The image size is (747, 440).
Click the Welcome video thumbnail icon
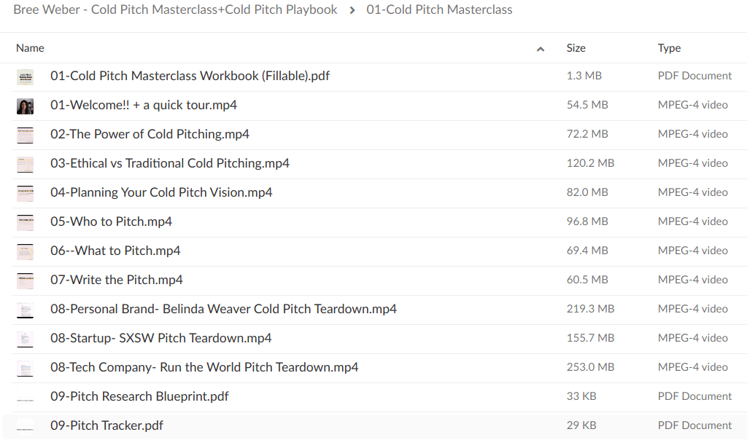click(26, 106)
